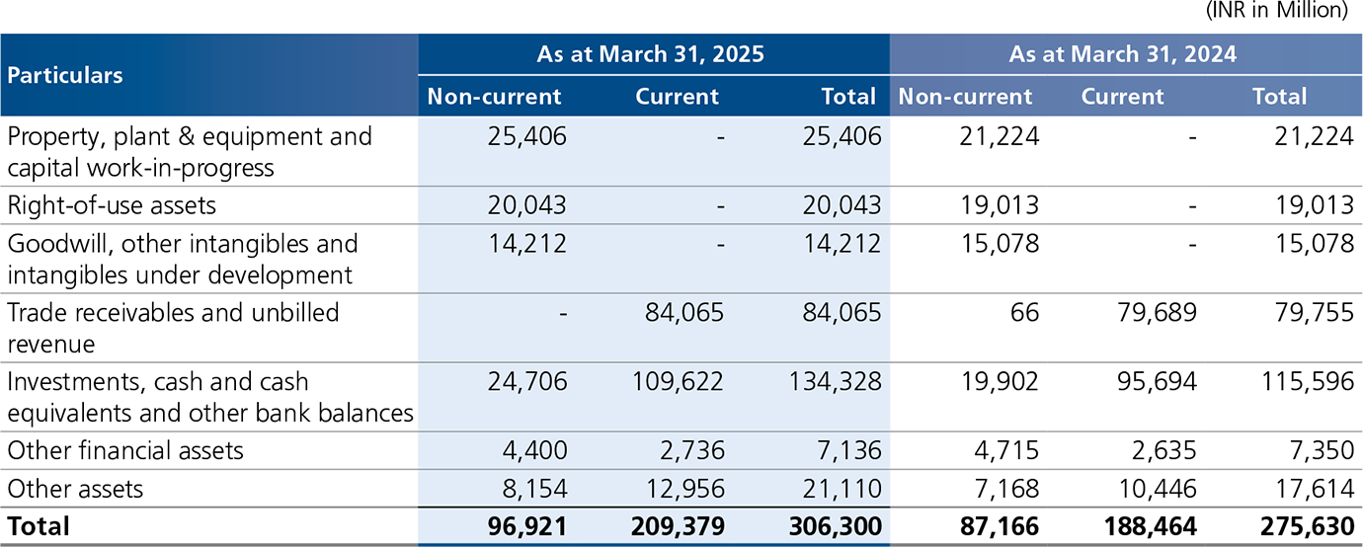The height and width of the screenshot is (547, 1363).
Task: Click the 2024 Total column header
Action: [x=1280, y=97]
